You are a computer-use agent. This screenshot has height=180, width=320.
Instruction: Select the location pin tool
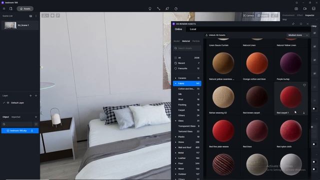150,9
